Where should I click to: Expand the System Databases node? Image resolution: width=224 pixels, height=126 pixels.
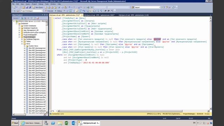[x=19, y=26]
